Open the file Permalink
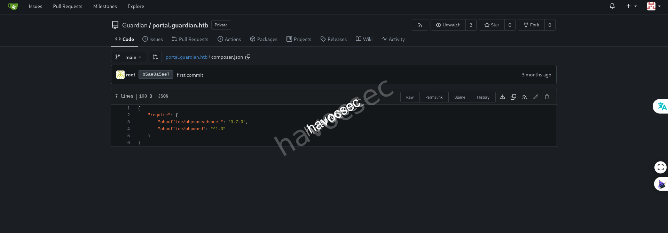Image resolution: width=668 pixels, height=233 pixels. (x=434, y=97)
